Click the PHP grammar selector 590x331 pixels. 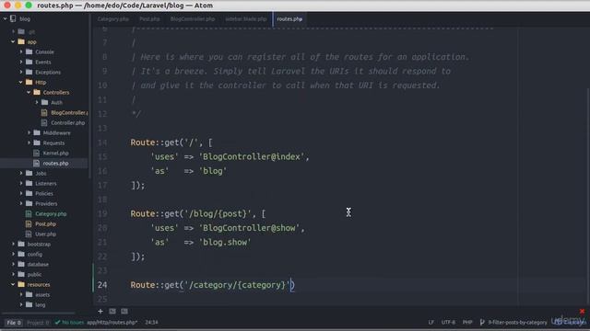[x=467, y=323]
